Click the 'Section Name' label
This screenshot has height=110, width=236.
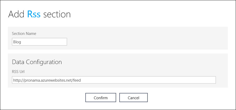point(24,34)
